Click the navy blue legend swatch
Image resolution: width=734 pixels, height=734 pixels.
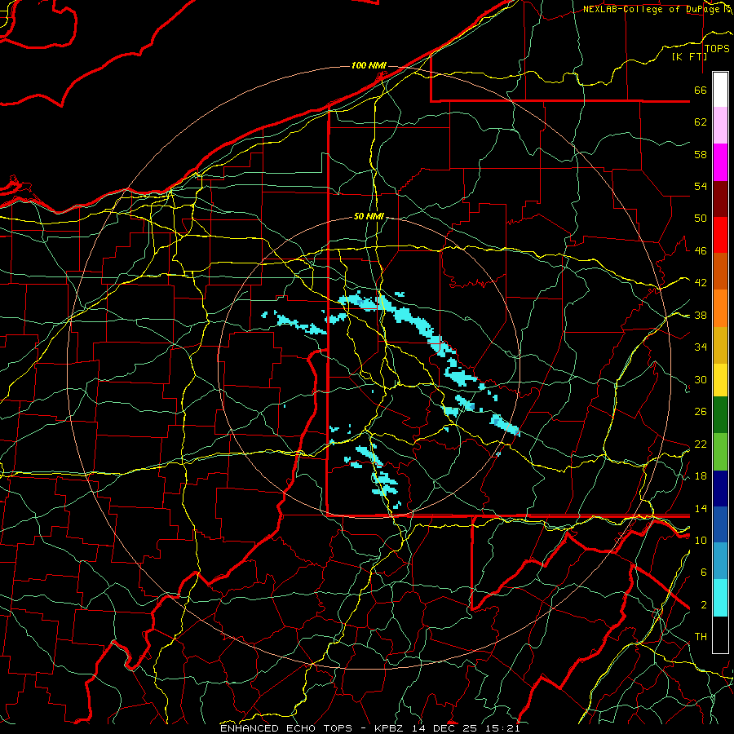click(x=720, y=489)
